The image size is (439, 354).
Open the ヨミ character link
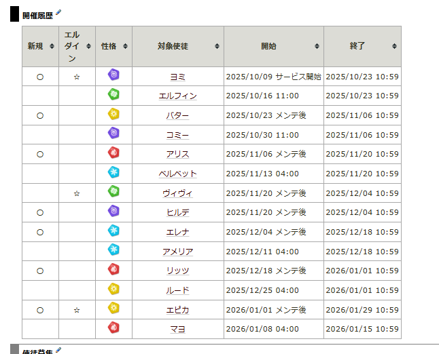pyautogui.click(x=177, y=77)
